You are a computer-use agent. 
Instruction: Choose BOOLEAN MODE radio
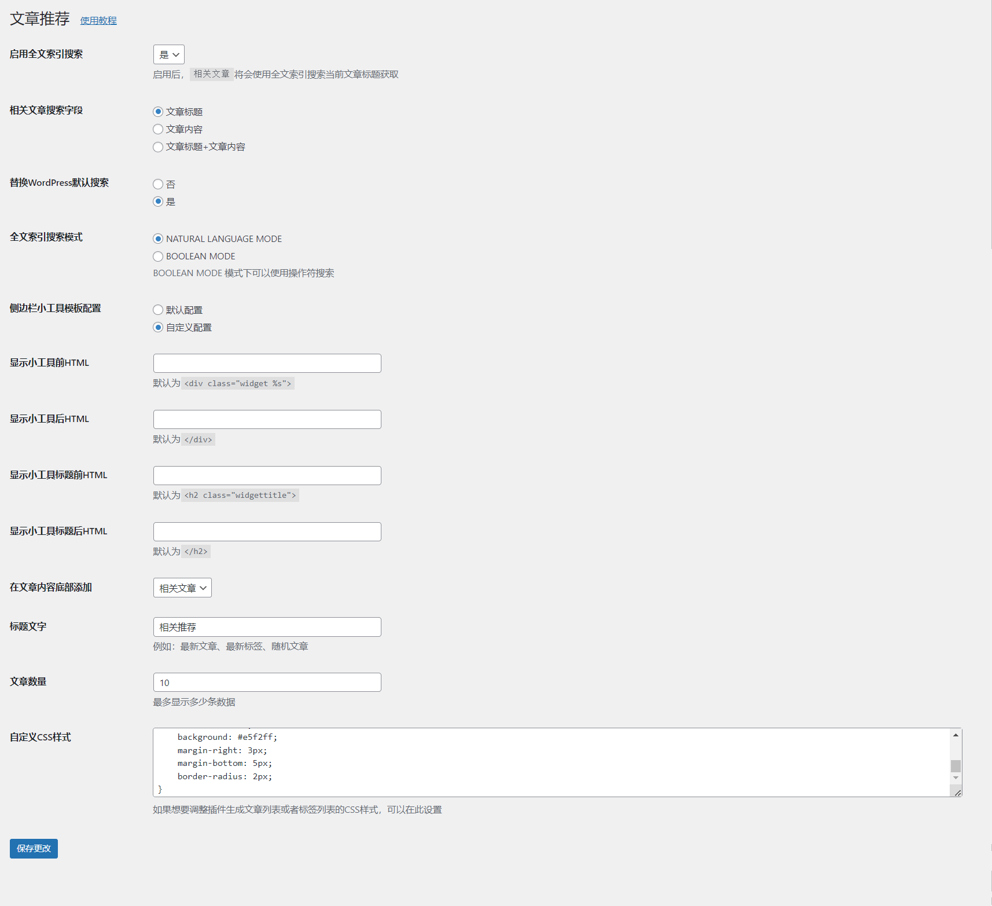pyautogui.click(x=158, y=256)
